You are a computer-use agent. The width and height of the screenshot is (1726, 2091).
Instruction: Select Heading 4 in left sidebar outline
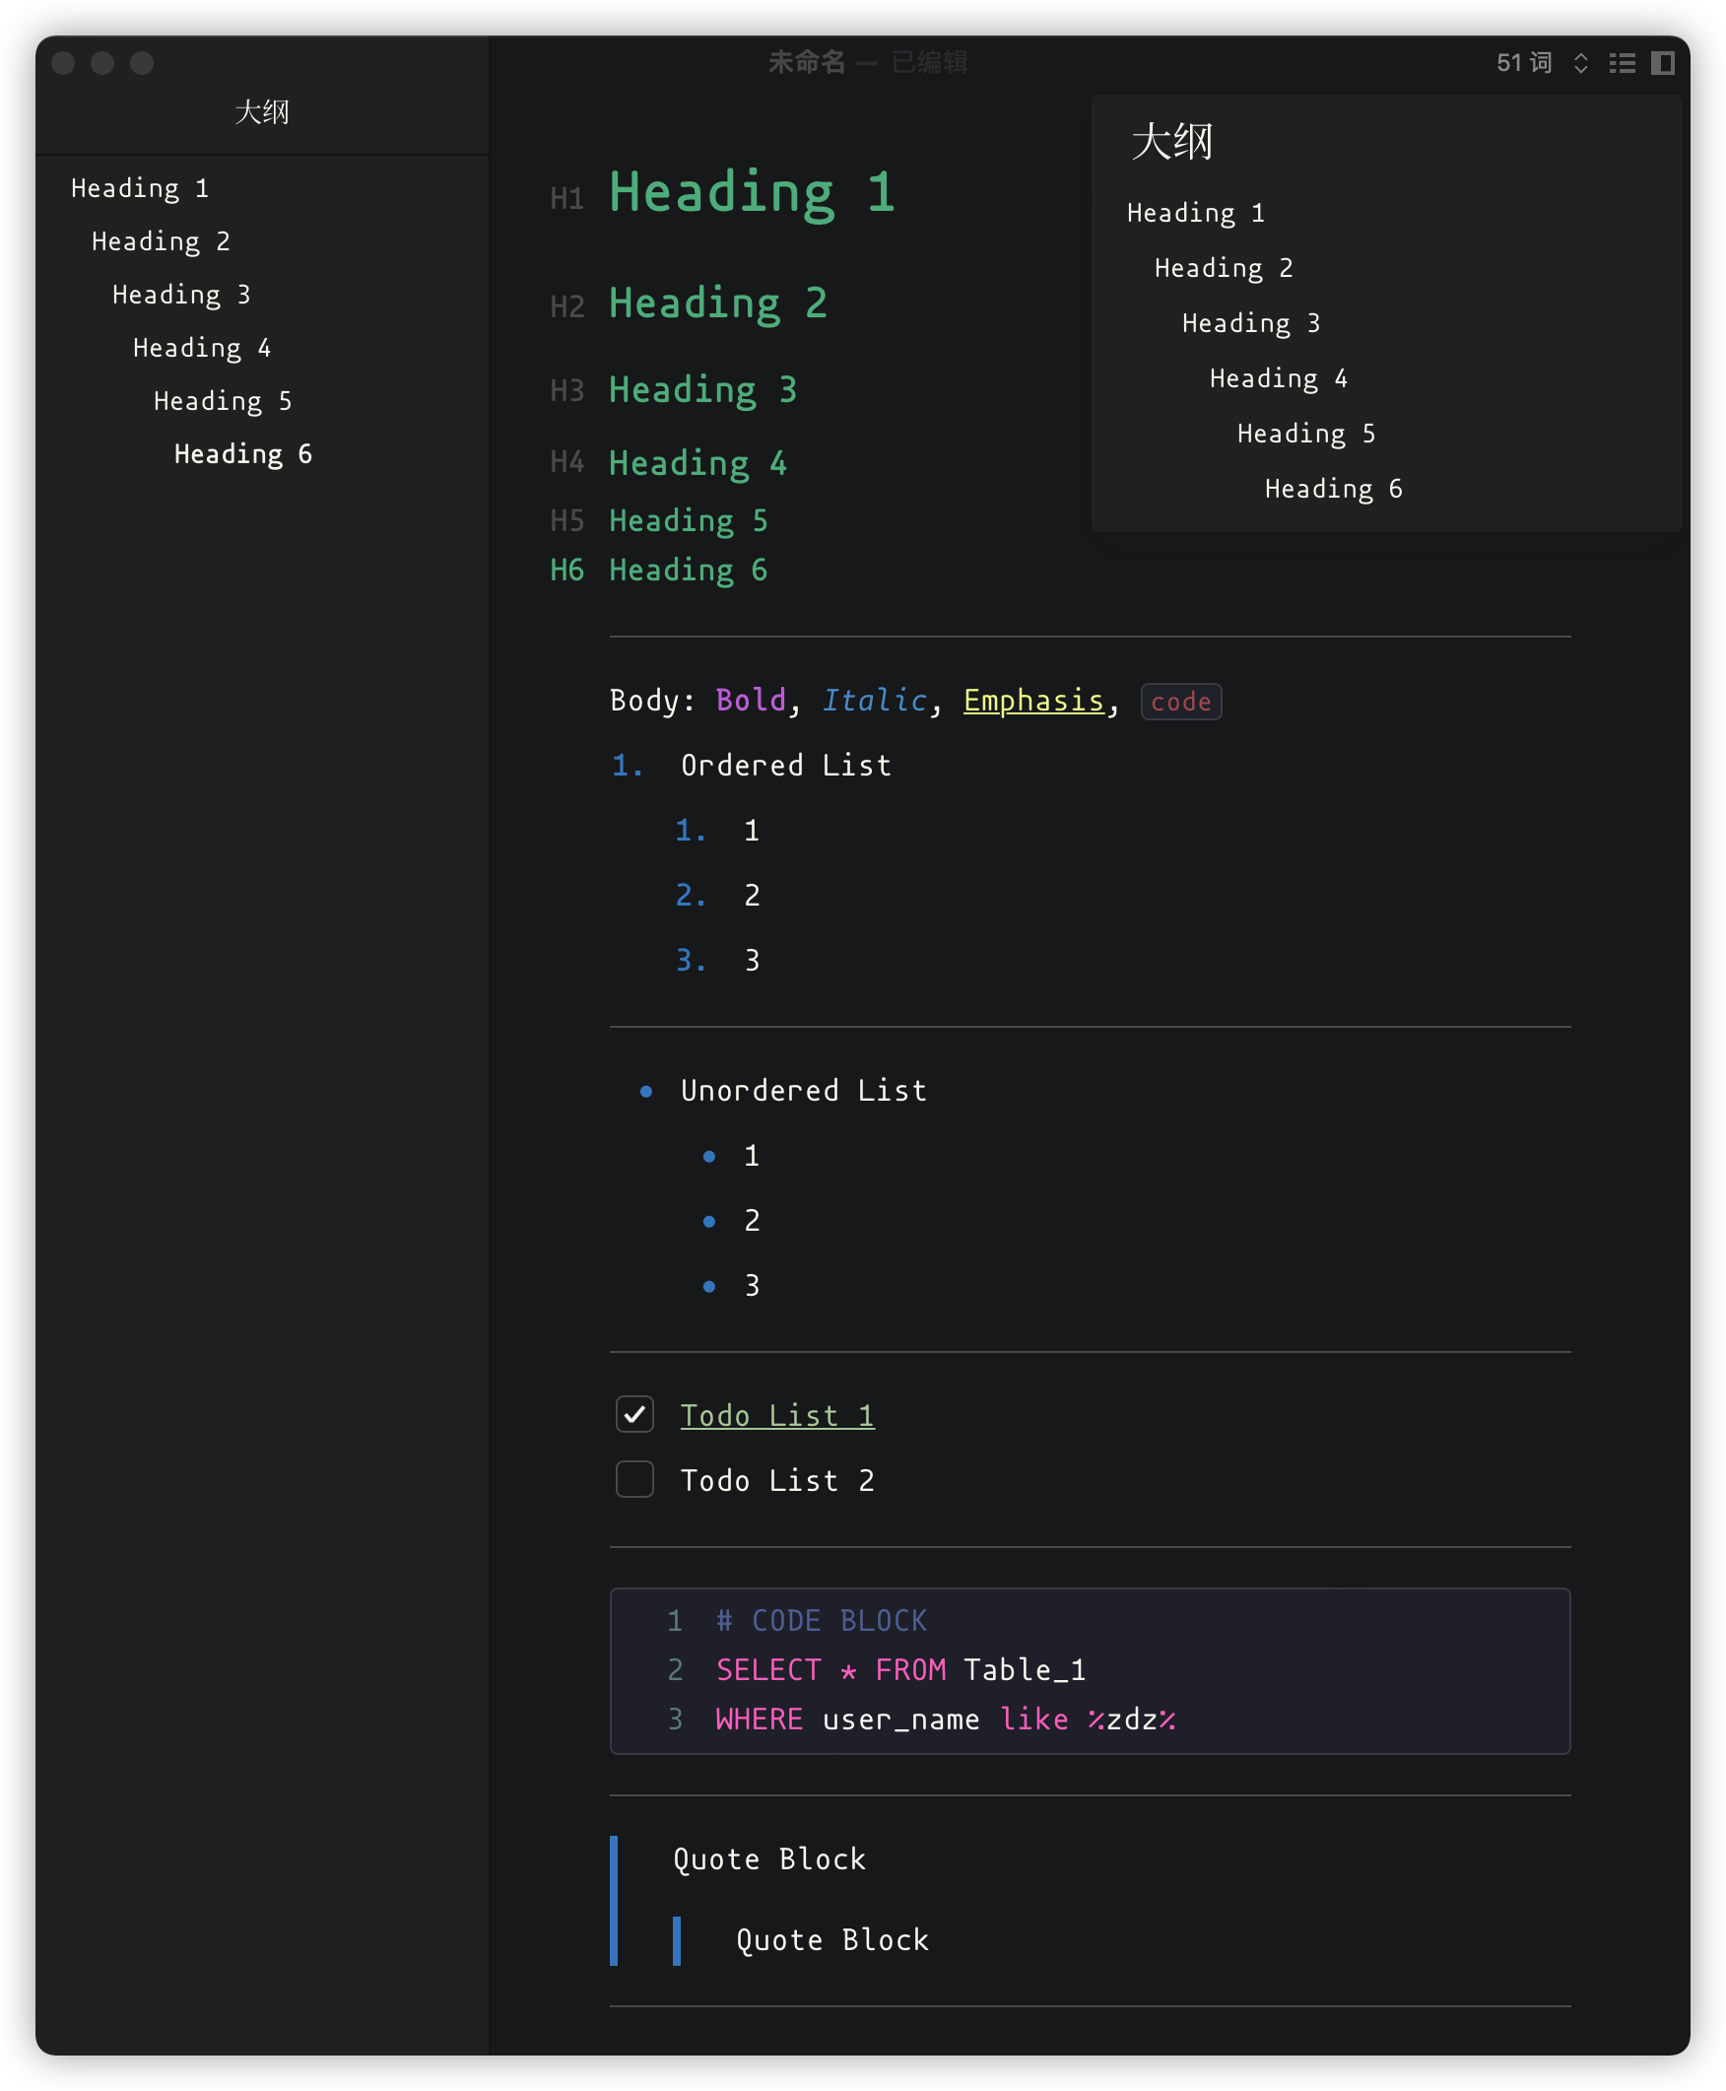[x=203, y=348]
